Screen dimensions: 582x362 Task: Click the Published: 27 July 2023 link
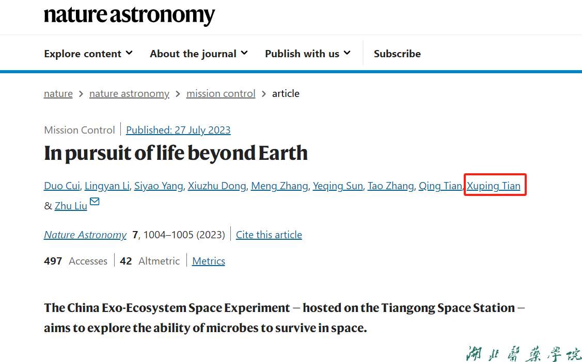[x=178, y=130]
